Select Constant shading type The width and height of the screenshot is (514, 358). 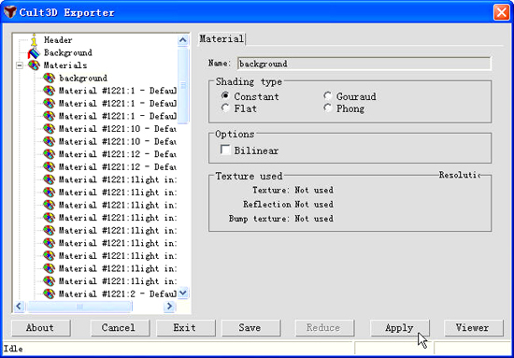click(x=225, y=96)
